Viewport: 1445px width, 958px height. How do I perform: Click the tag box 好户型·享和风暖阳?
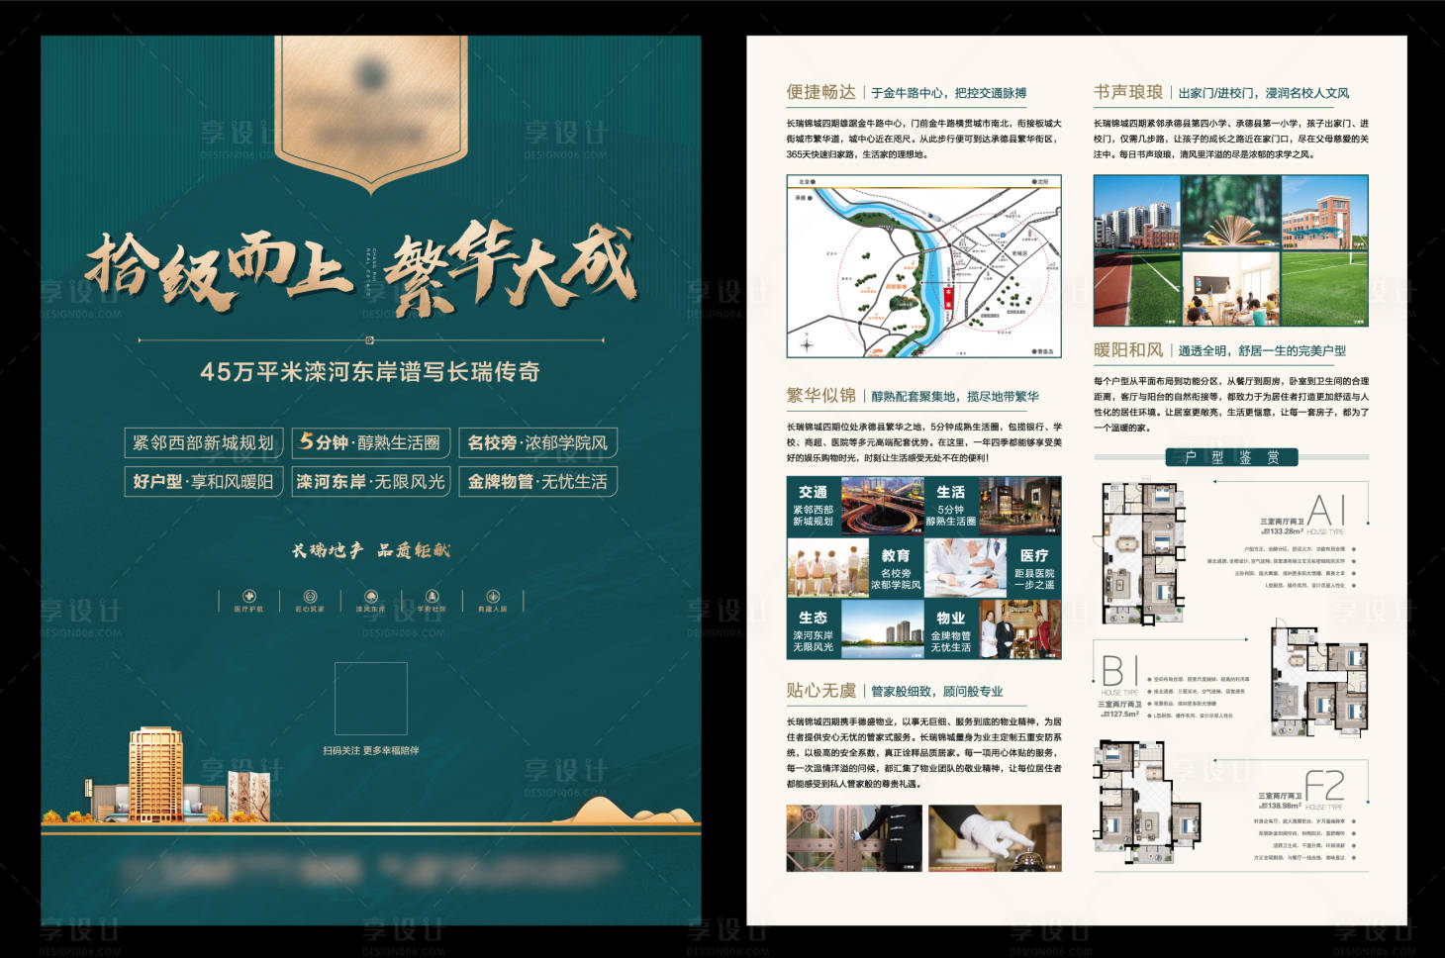204,482
